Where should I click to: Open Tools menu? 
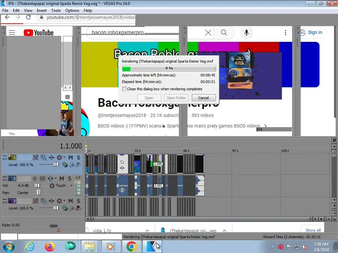pos(56,11)
